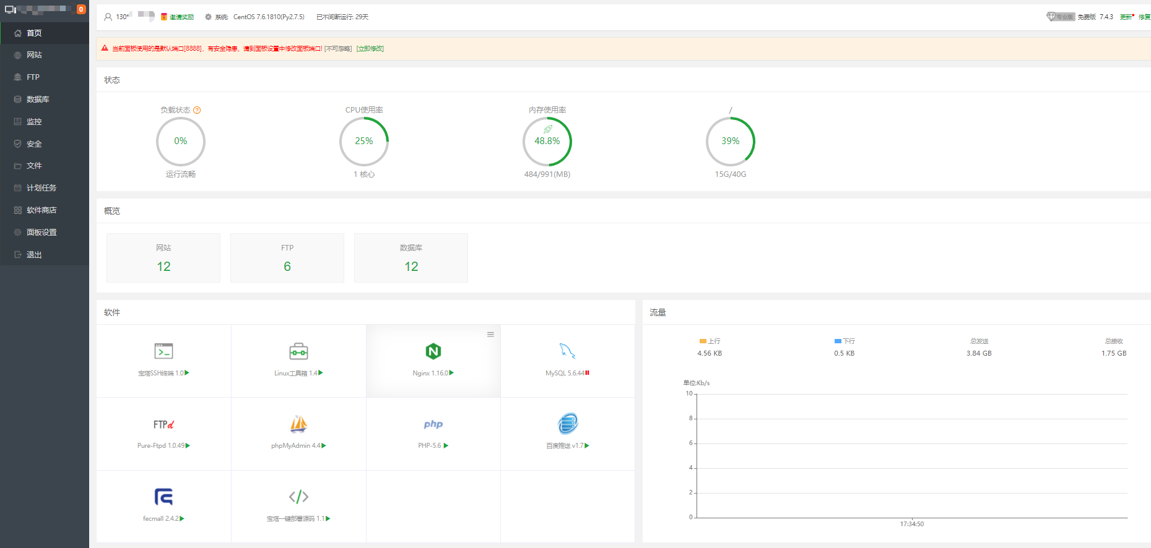The height and width of the screenshot is (548, 1151).
Task: Click 不可忽略 in the warning banner
Action: [338, 49]
